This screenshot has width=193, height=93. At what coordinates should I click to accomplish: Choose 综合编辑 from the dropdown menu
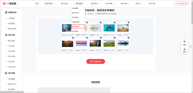78,8
